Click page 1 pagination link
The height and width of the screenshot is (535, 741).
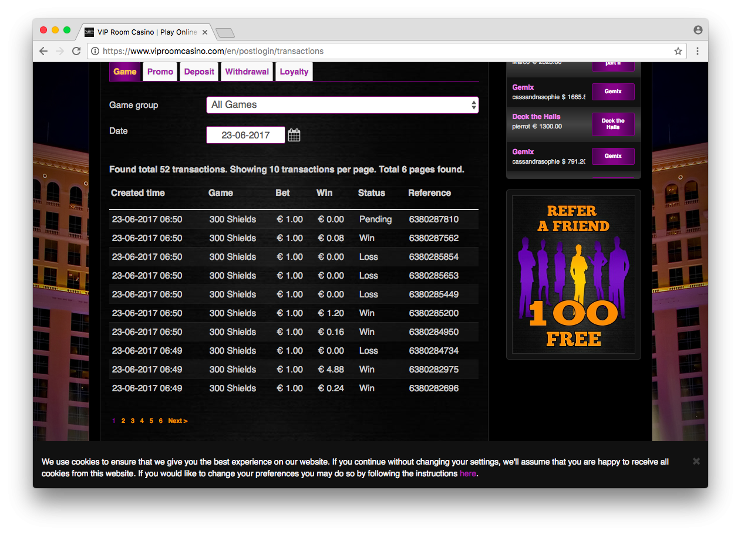tap(114, 421)
